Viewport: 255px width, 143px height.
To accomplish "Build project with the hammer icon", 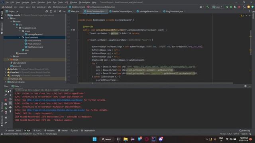I will tap(208, 7).
